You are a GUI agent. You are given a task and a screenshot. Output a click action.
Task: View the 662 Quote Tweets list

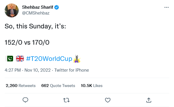pyautogui.click(x=58, y=86)
